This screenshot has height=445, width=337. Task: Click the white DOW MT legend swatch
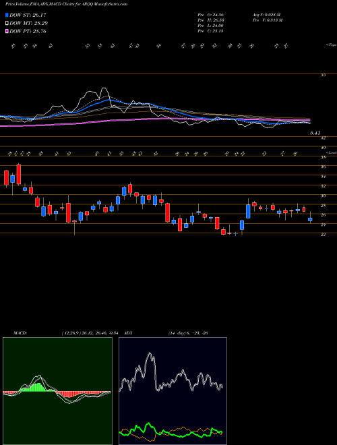[7, 24]
